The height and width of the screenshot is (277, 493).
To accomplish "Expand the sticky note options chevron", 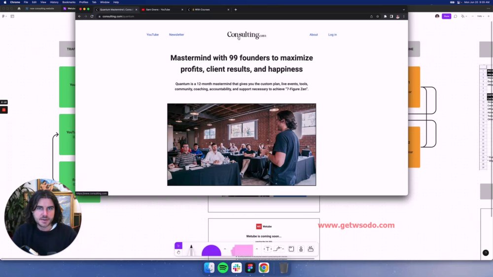I will tap(257, 249).
